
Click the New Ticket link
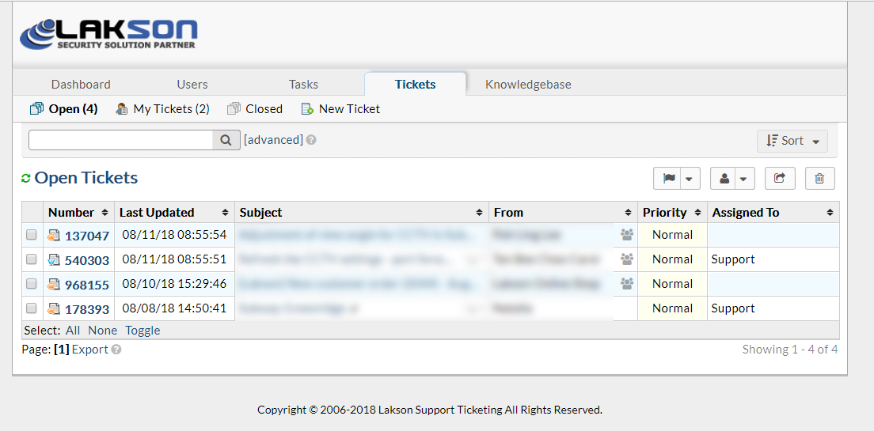pos(349,109)
